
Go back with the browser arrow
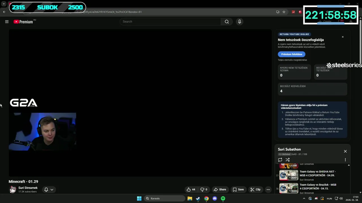[x=4, y=12]
